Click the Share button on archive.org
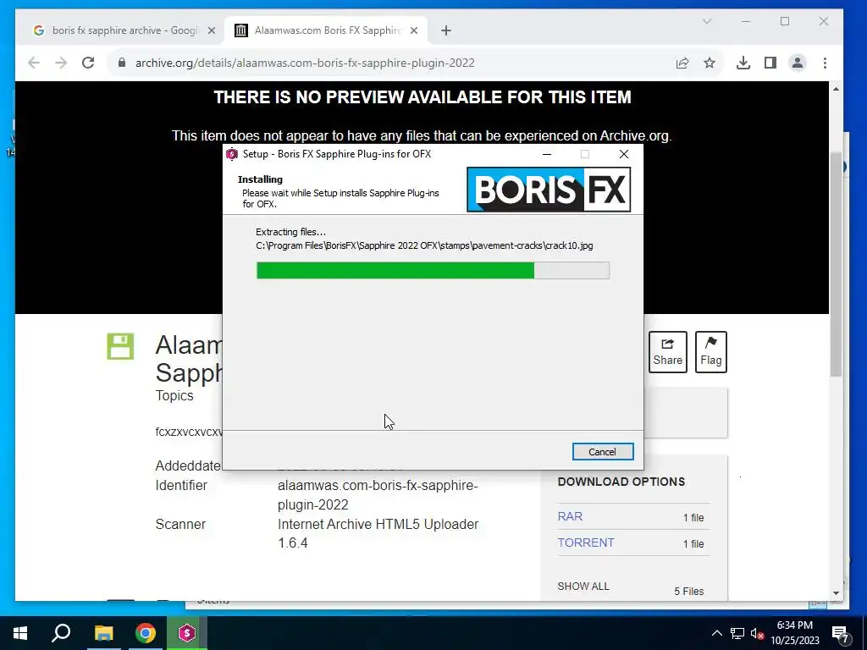This screenshot has width=867, height=650. [x=667, y=352]
